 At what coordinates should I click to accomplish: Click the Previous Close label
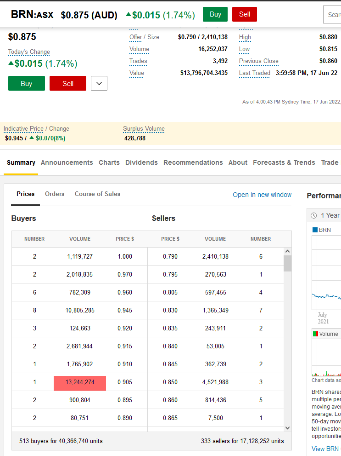coord(259,61)
